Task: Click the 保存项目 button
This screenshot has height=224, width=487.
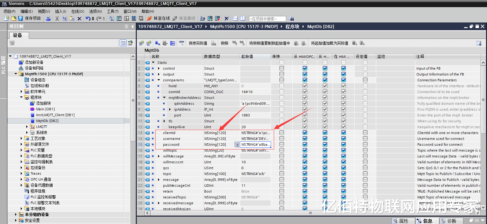Action: pyautogui.click(x=30, y=18)
